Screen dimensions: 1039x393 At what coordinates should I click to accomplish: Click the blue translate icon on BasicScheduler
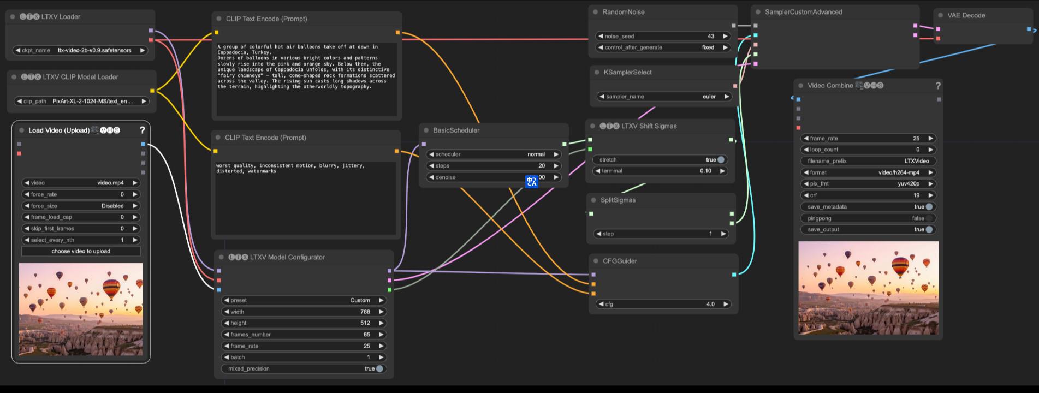point(531,182)
